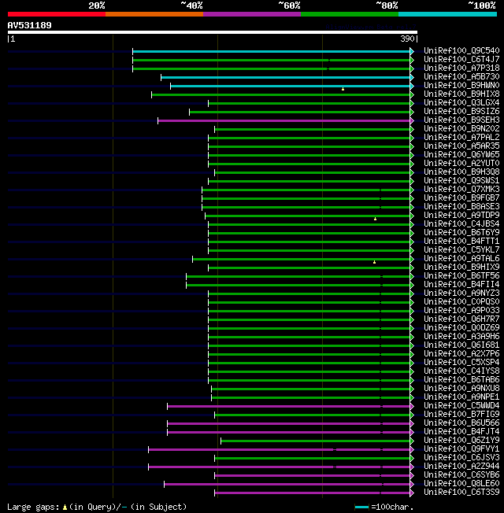
Task: Click the UniRef100_B9SIZ6 text
Action: tap(461, 111)
